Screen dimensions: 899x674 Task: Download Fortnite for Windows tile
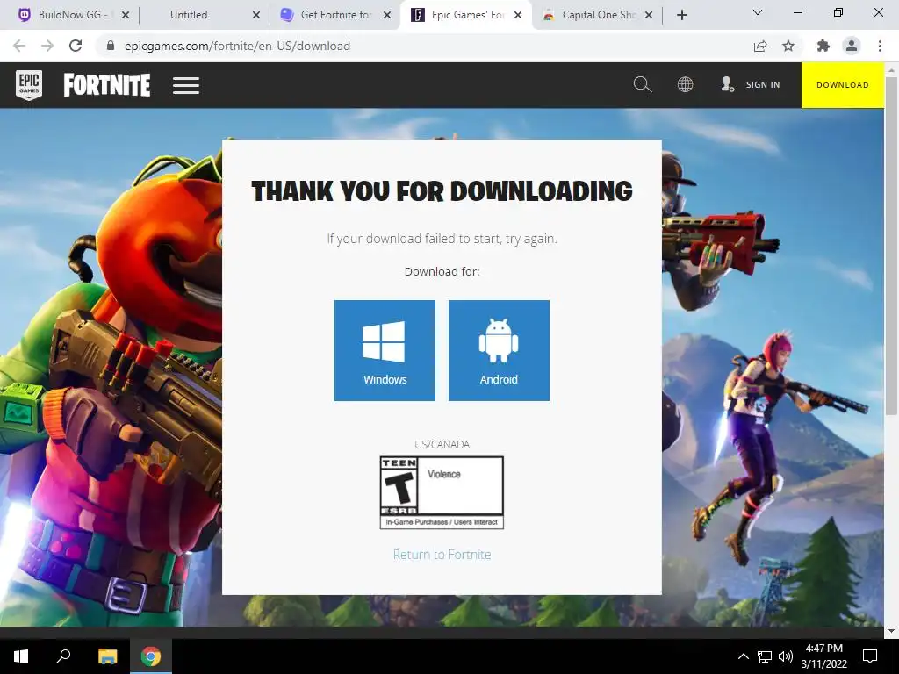385,350
